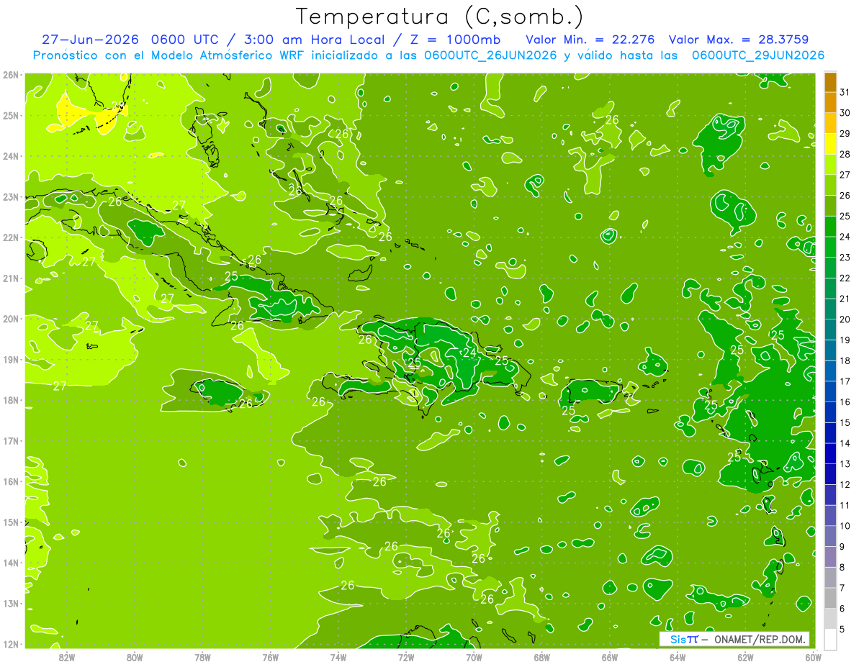
Task: Click the yellow legend swatch between 28 and 29
Action: coord(829,144)
